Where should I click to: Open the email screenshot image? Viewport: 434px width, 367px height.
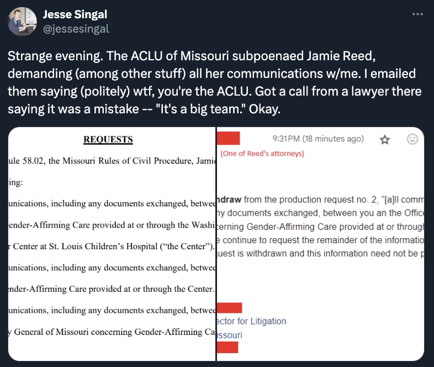click(x=320, y=244)
